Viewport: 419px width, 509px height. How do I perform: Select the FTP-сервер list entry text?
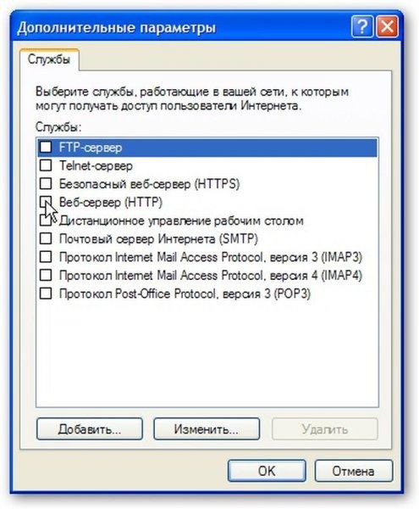tap(91, 148)
